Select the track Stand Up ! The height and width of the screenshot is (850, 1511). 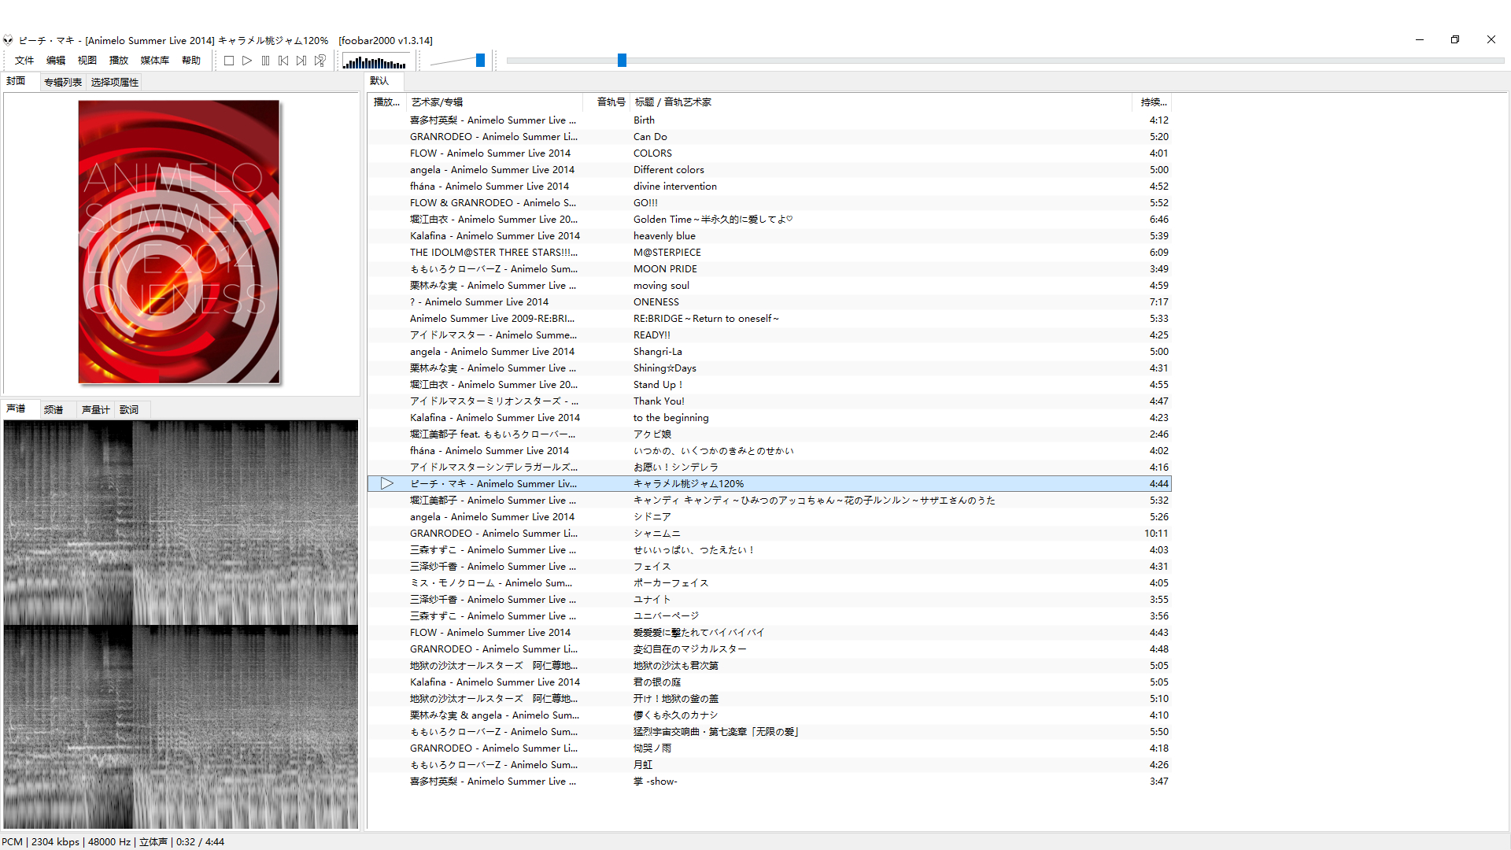click(x=770, y=385)
